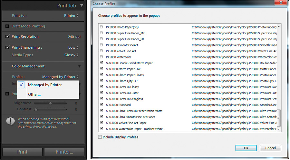Uncheck SPR3000 Premium Glossy profile

coord(101,87)
